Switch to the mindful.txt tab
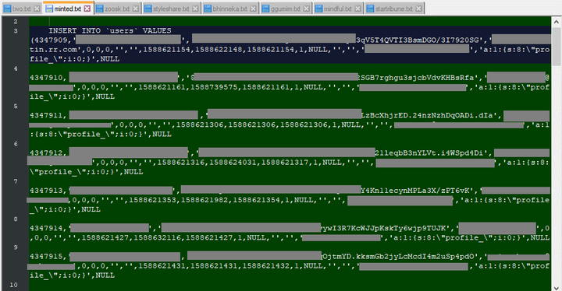This screenshot has height=291, width=562. [338, 9]
